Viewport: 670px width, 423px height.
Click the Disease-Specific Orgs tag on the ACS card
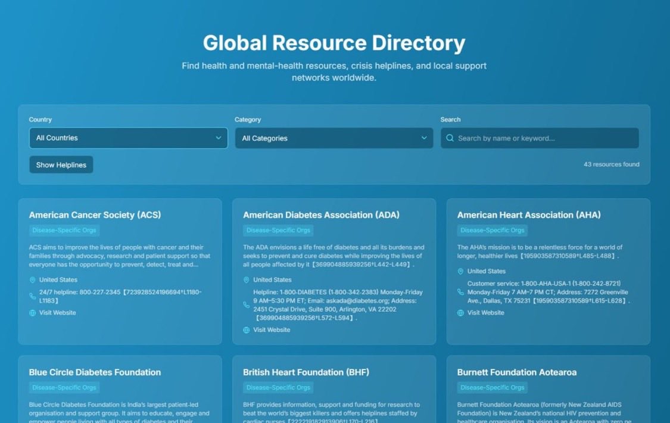click(64, 231)
